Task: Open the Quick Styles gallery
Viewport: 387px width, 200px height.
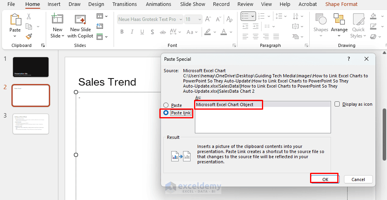Action: [x=358, y=26]
